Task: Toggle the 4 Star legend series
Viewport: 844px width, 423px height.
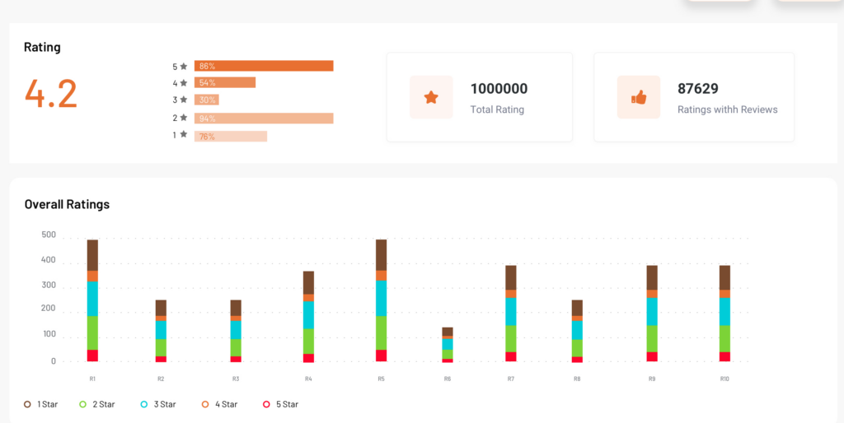Action: click(x=219, y=404)
